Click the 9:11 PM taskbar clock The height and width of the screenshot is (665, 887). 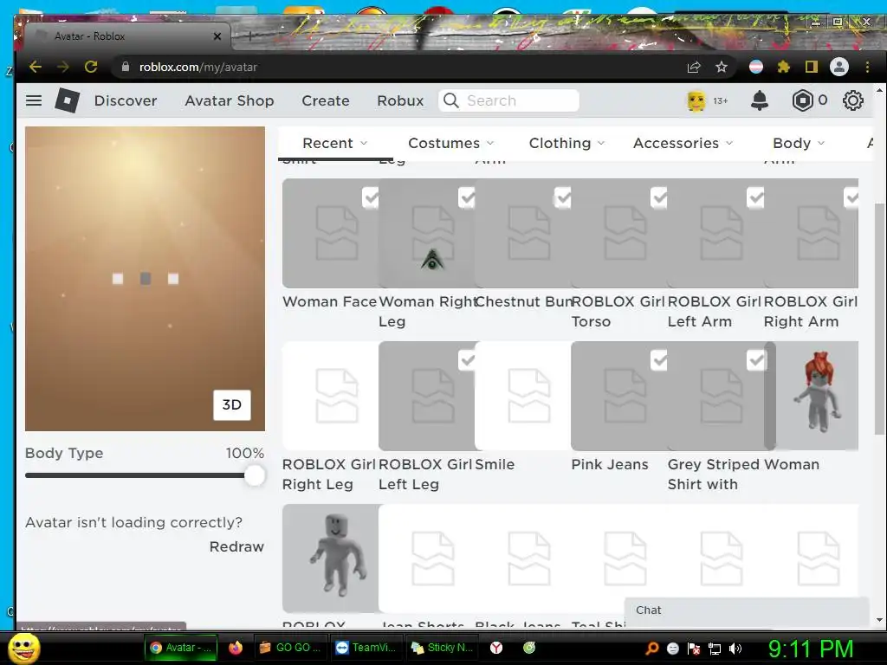[811, 649]
